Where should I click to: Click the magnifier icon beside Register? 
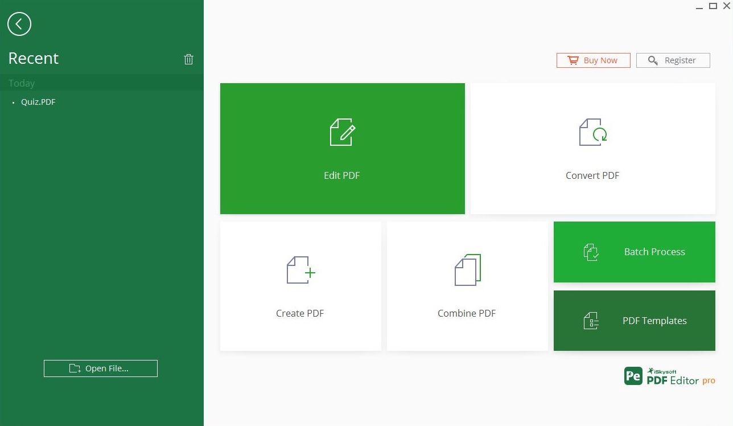click(x=652, y=60)
